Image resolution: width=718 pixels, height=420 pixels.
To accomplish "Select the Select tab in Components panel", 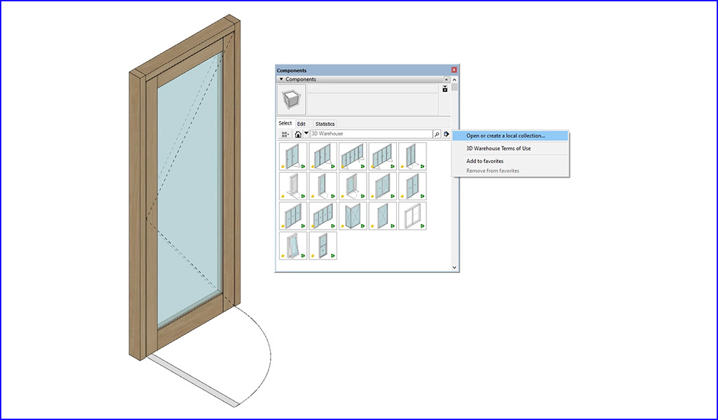I will [286, 123].
